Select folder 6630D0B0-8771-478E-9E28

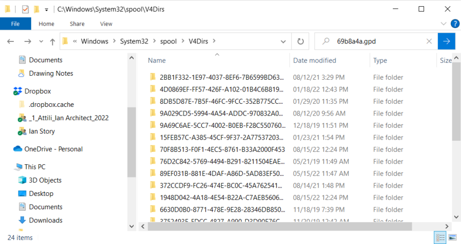222,210
